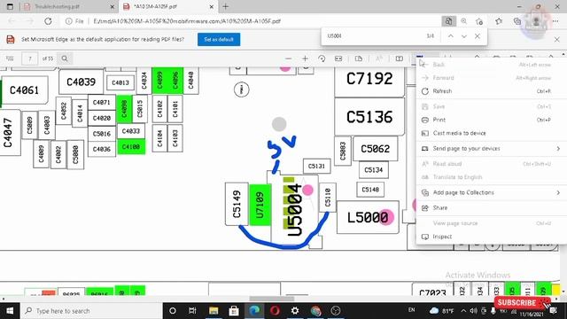
Task: Click the L5000 inductor on the layout
Action: pos(368,217)
